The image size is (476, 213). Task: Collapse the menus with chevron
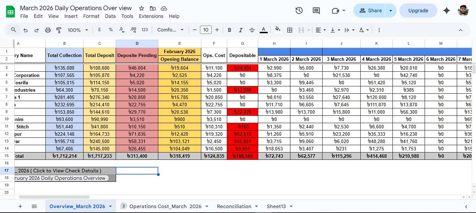click(x=461, y=30)
